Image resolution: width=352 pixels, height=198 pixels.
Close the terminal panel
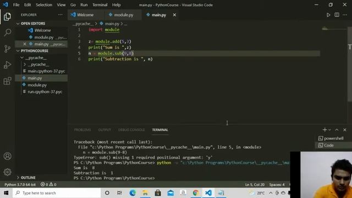tap(345, 130)
